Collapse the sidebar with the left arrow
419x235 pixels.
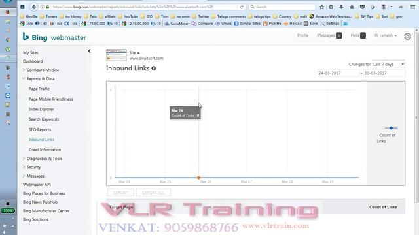(89, 51)
